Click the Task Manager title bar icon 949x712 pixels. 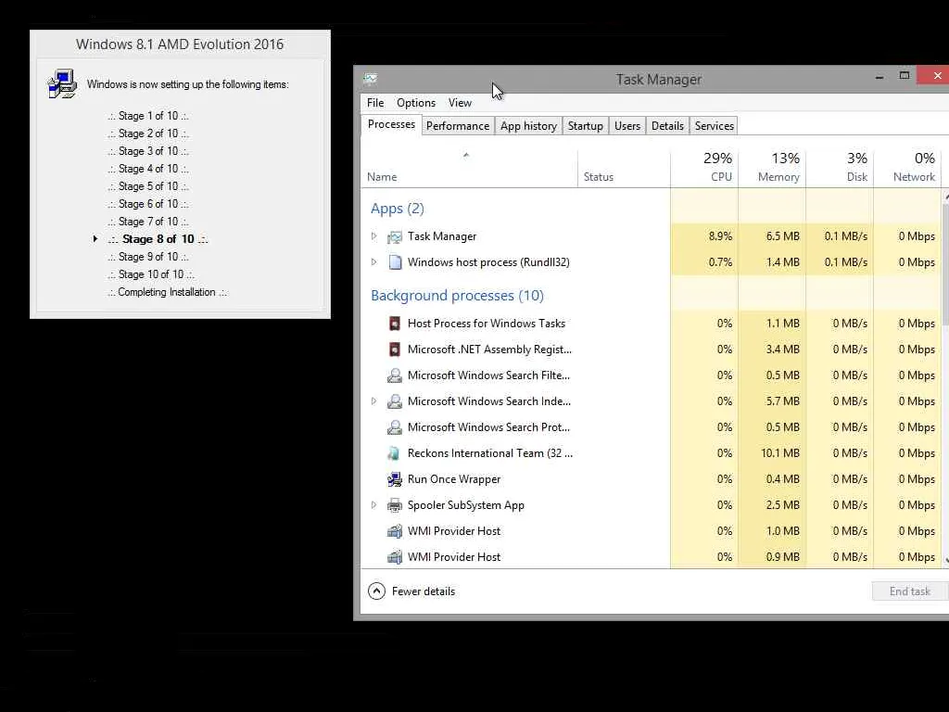[x=371, y=79]
